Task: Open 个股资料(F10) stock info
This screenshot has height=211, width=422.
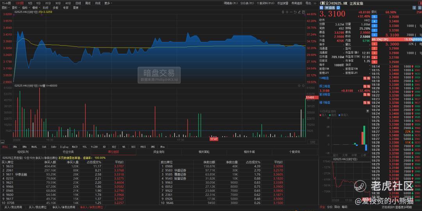Action: coord(265,3)
